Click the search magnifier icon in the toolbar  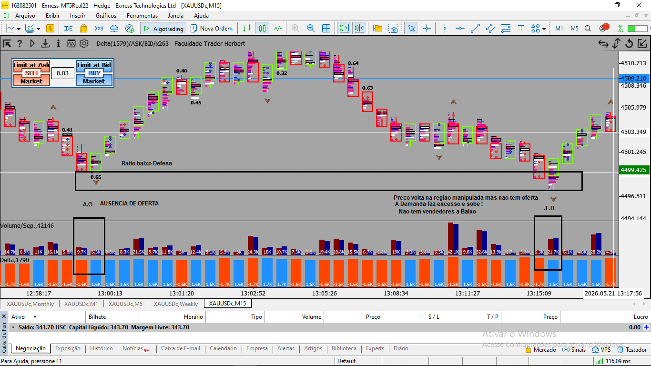pyautogui.click(x=588, y=29)
